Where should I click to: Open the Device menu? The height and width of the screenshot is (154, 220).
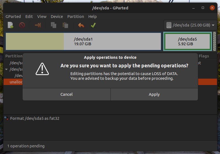click(x=57, y=17)
